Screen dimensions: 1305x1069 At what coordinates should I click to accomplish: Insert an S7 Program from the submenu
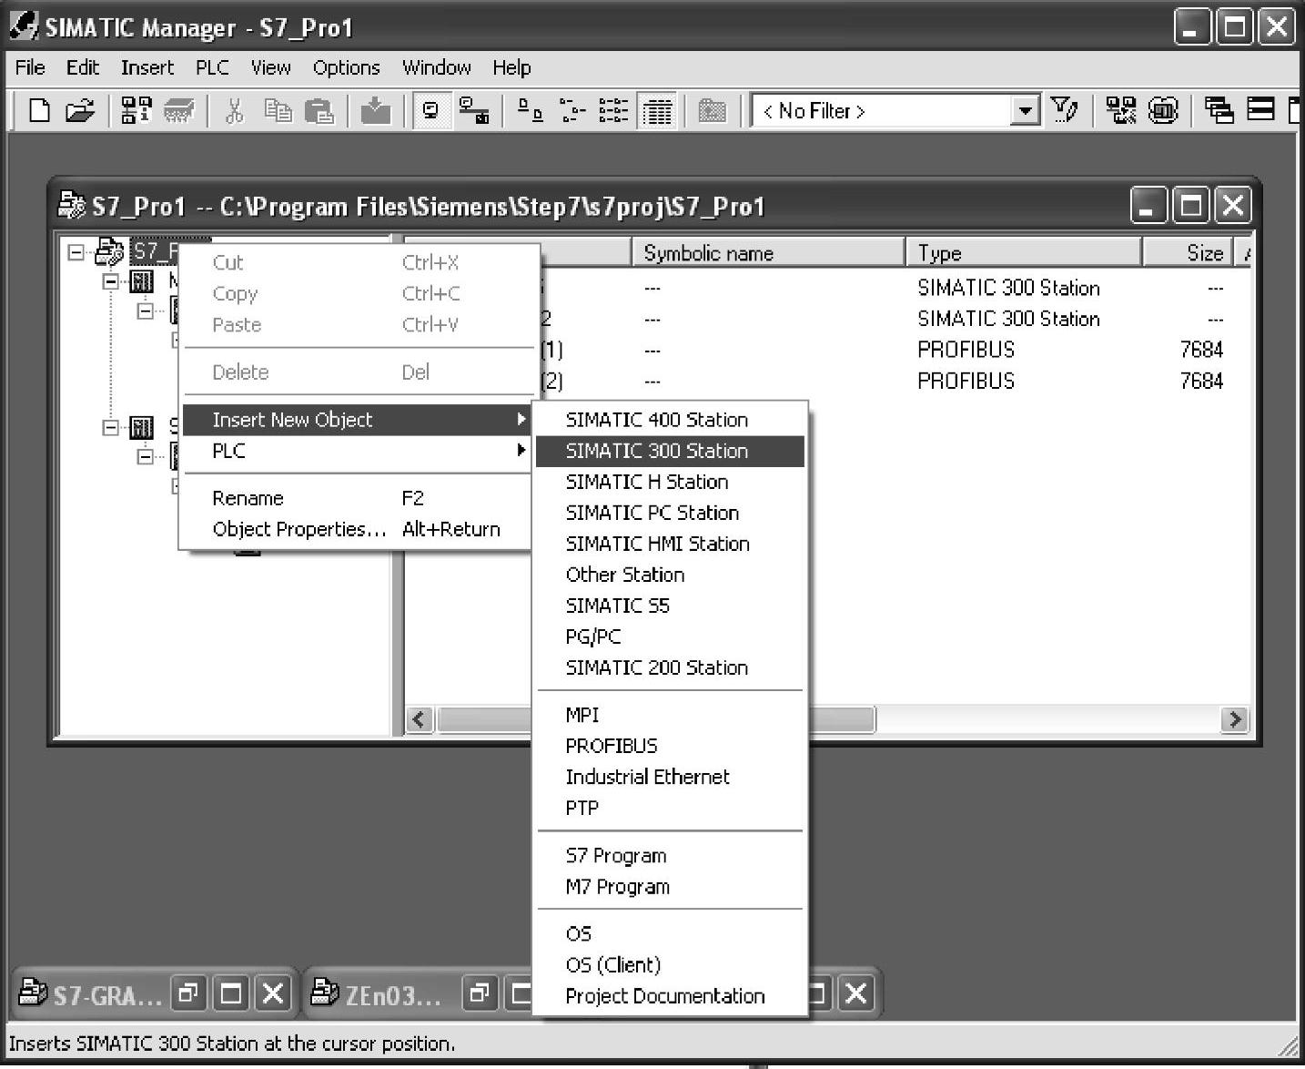click(670, 855)
